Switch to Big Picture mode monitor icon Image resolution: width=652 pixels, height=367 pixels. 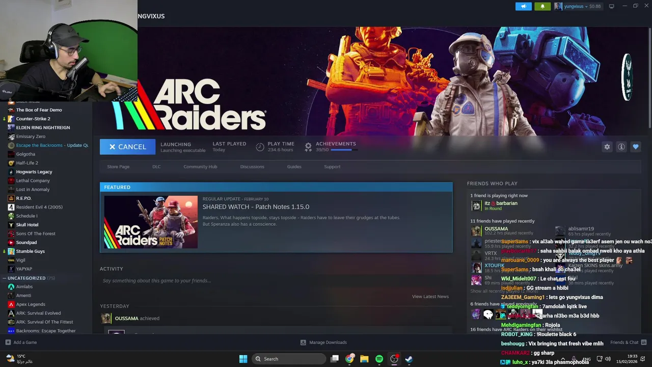point(611,6)
